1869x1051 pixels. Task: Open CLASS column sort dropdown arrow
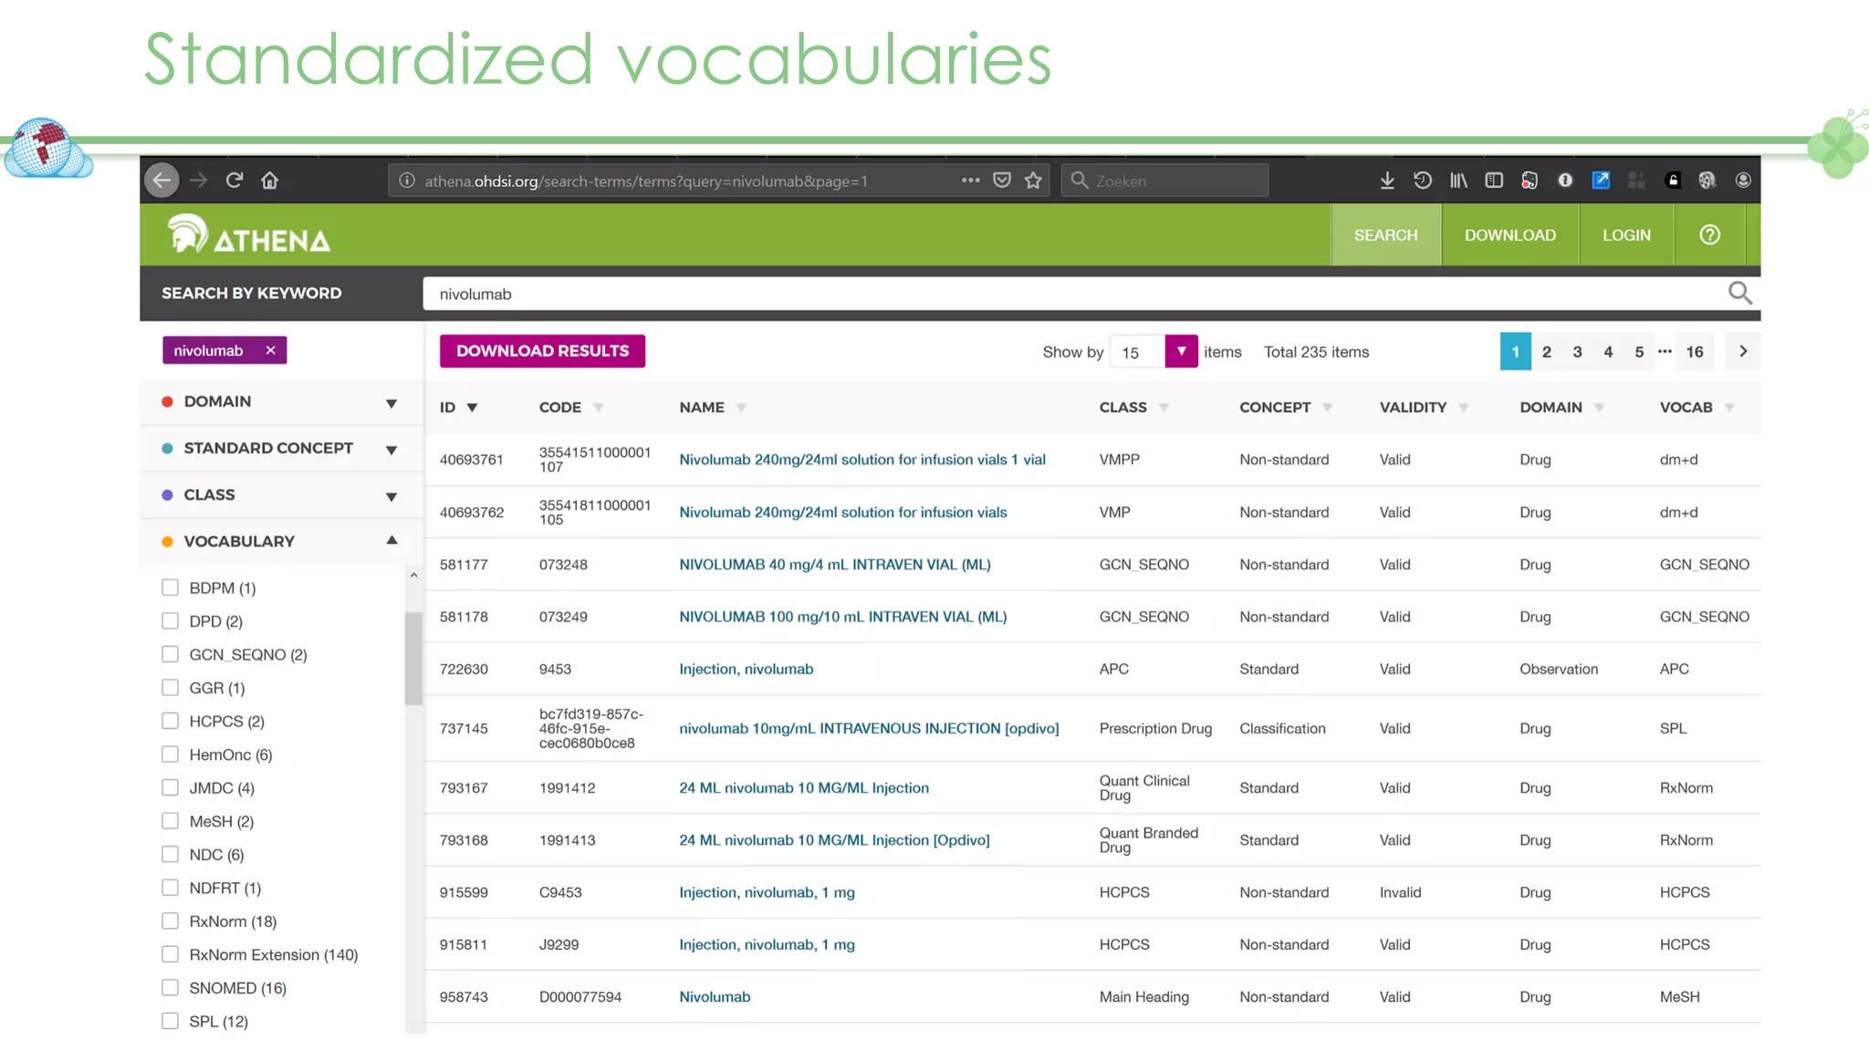pos(1164,408)
